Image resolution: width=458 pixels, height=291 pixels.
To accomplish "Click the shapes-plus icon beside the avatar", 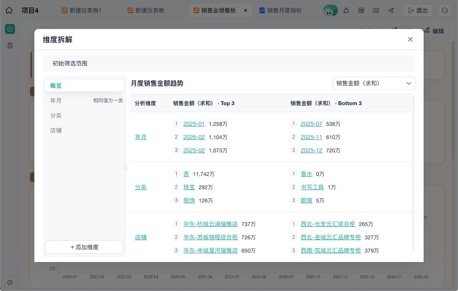I will (x=346, y=10).
